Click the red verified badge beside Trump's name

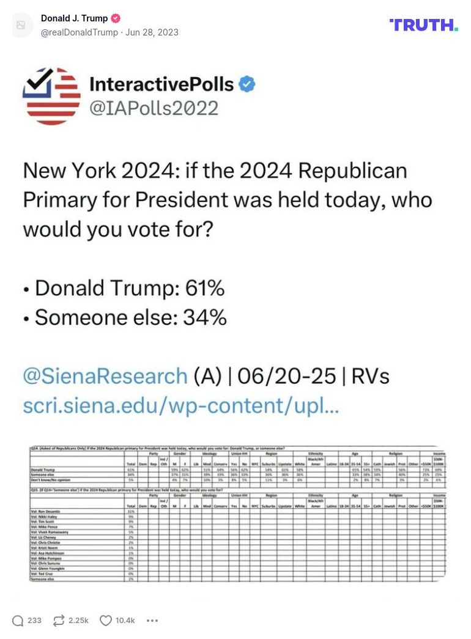tap(116, 18)
